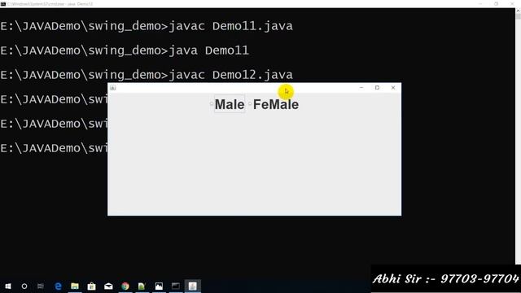
Task: Minimize the Java radio button window
Action: click(x=361, y=88)
